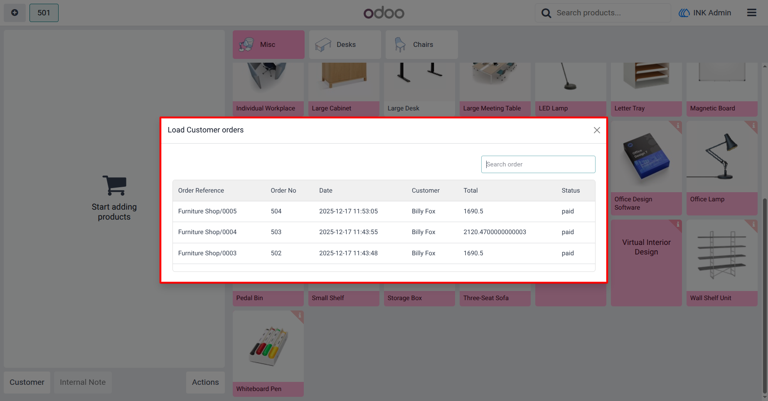768x401 pixels.
Task: Add Letter Tray product
Action: [x=646, y=89]
